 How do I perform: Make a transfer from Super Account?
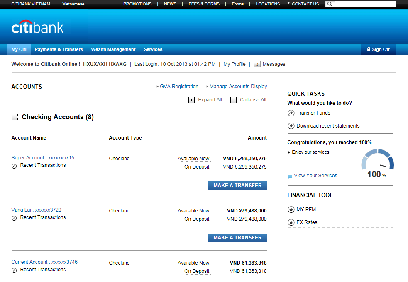pyautogui.click(x=237, y=186)
